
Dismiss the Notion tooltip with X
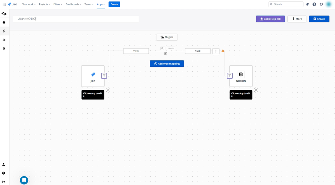pyautogui.click(x=256, y=90)
